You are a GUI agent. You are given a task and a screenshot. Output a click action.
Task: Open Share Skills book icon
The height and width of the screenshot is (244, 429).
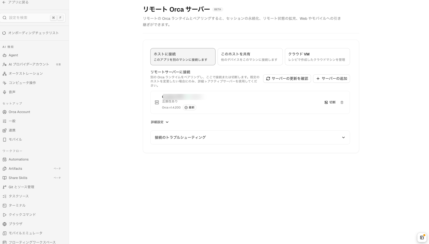(5, 178)
